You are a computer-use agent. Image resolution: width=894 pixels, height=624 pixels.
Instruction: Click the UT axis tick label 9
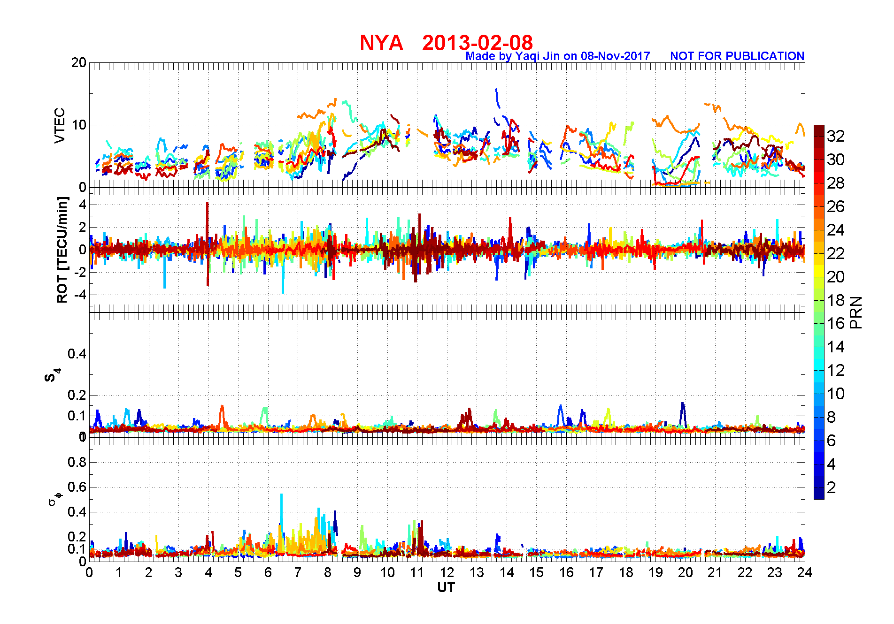point(357,572)
